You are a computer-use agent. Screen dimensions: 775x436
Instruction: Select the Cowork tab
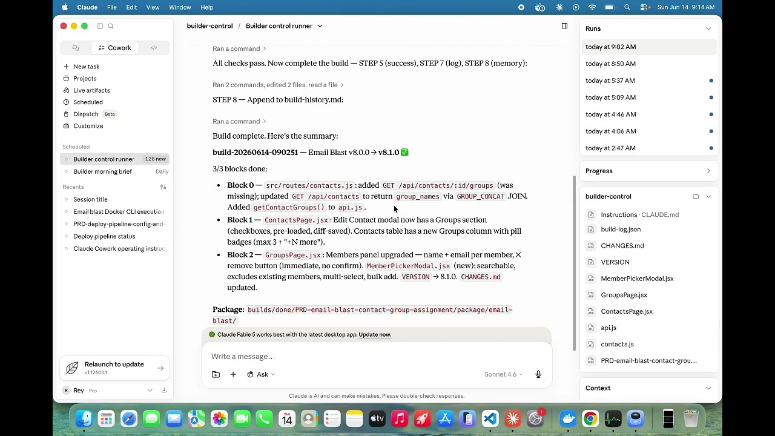[114, 48]
